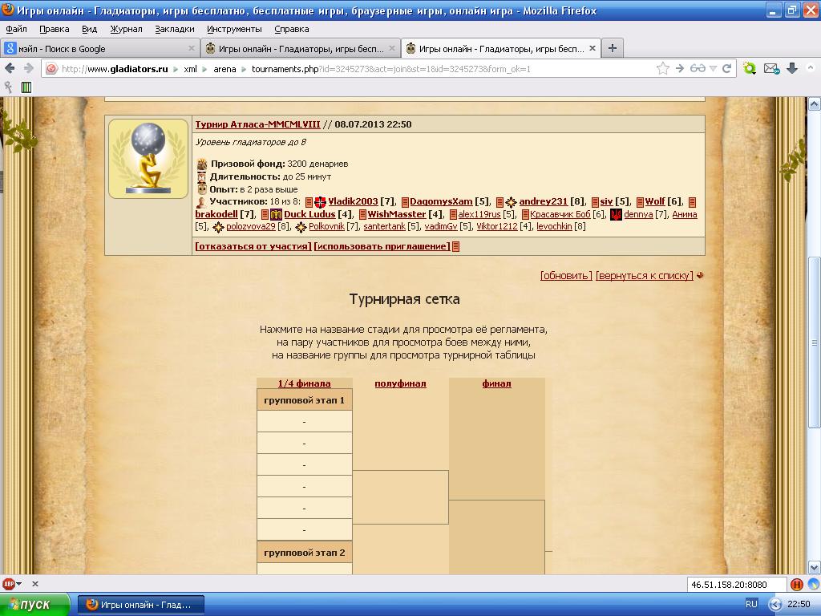Click the Adblock Plus icon in status bar
Viewport: 821px width, 616px height.
tap(9, 584)
